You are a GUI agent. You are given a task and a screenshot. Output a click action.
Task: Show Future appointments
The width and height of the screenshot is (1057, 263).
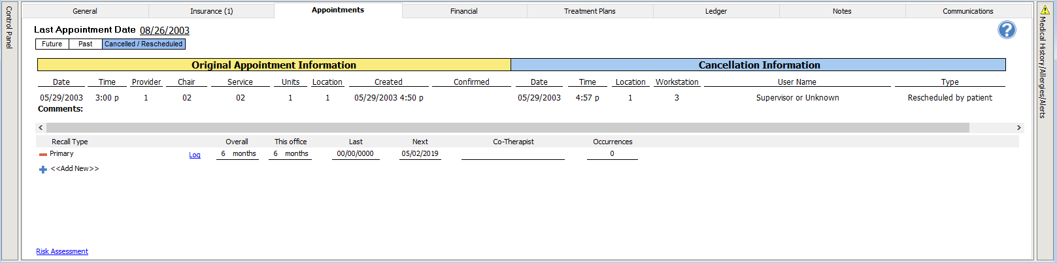click(x=52, y=44)
